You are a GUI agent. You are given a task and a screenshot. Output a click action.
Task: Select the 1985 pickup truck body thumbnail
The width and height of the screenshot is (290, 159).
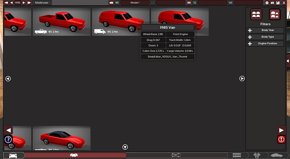pyautogui.click(x=62, y=22)
